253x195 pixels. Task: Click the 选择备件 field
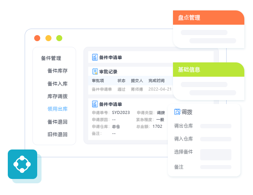216,155
